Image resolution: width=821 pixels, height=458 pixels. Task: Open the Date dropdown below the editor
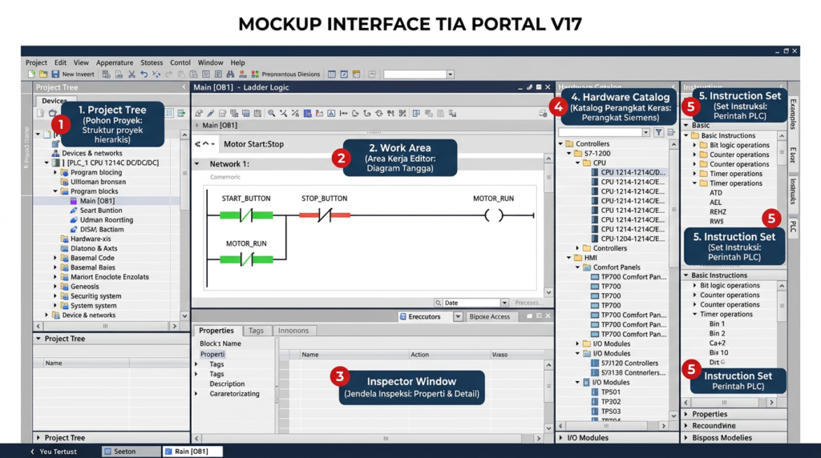[x=504, y=303]
